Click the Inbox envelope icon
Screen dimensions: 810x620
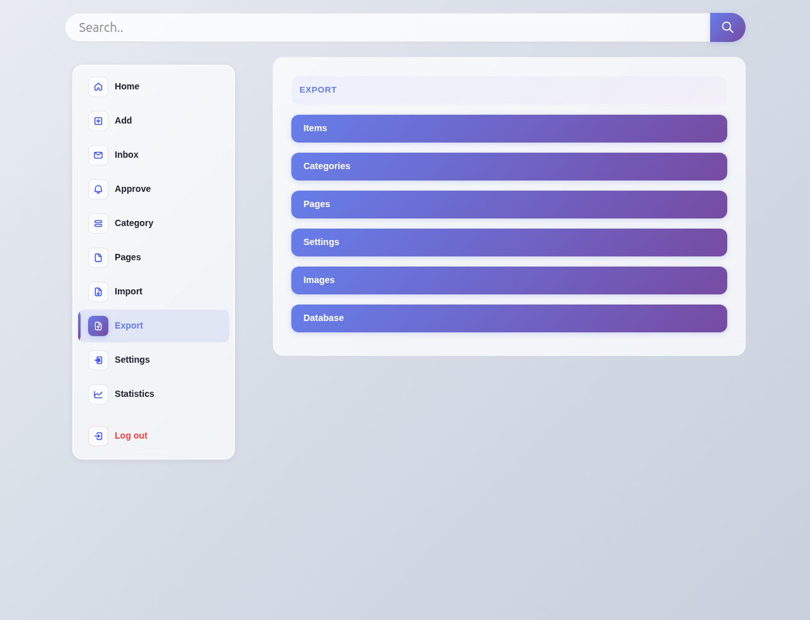(x=98, y=155)
